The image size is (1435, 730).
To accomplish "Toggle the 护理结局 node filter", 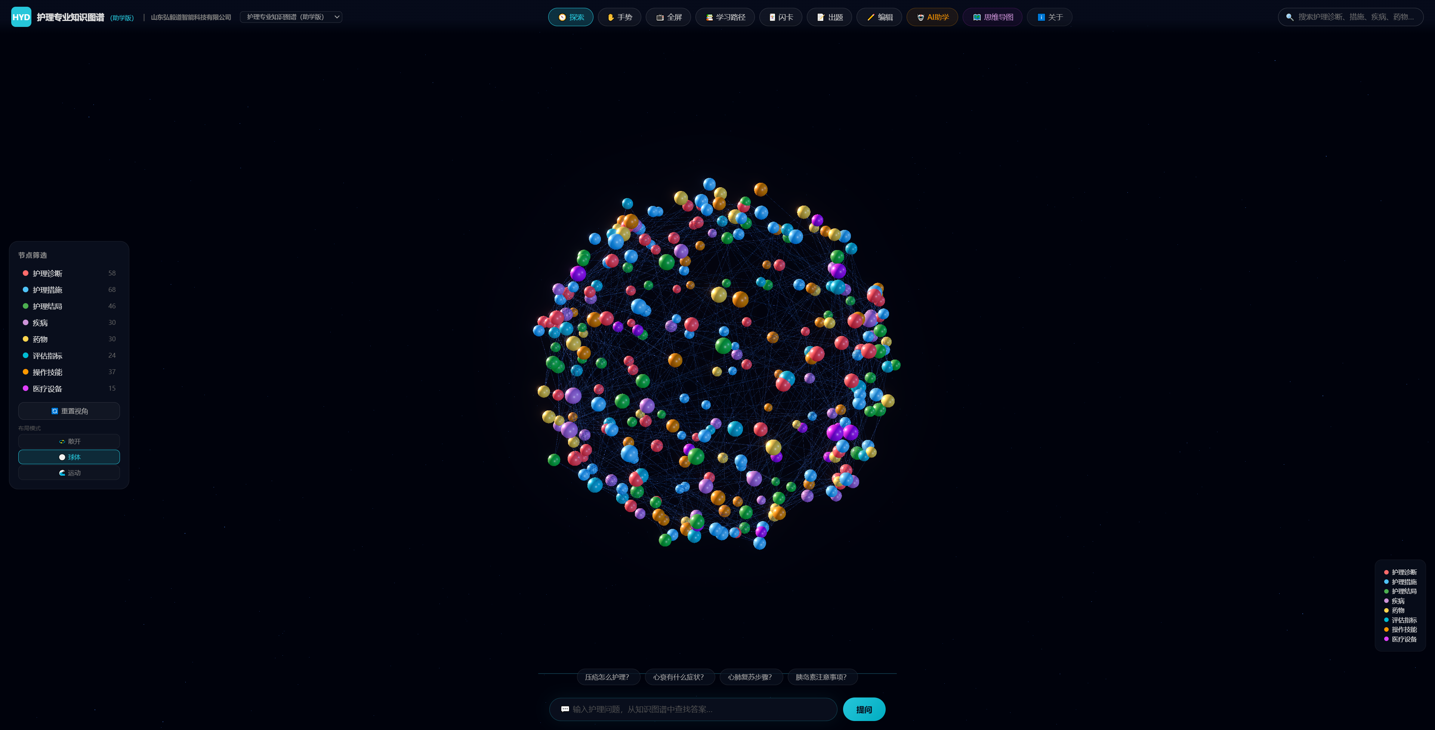I will pyautogui.click(x=68, y=306).
